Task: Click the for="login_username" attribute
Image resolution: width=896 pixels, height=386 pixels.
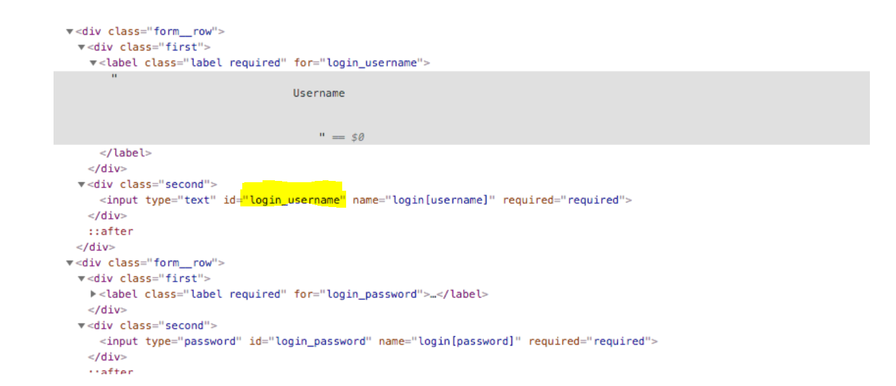Action: click(359, 63)
